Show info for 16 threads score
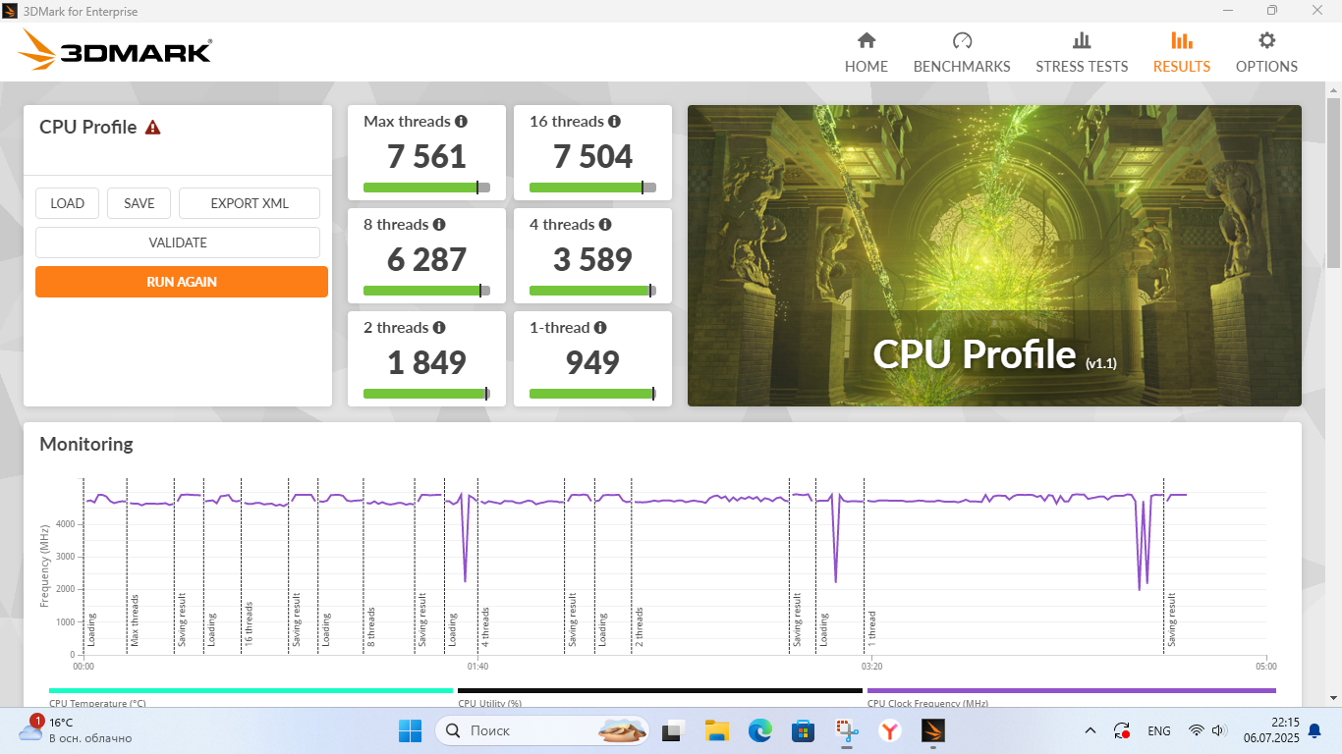Viewport: 1342px width, 754px height. [614, 122]
